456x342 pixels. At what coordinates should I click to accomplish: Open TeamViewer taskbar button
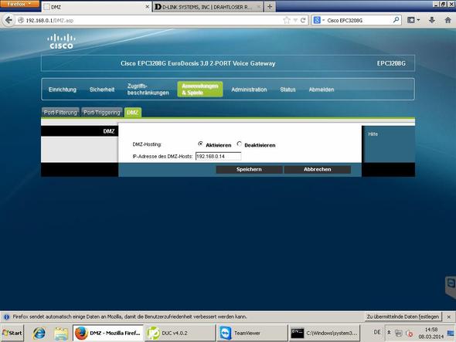[x=252, y=333]
